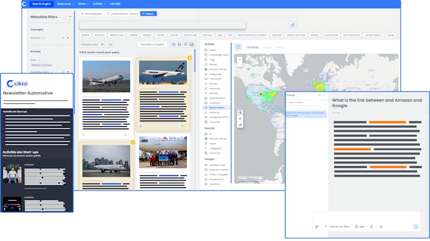
Task: Click the main search query field
Action: pos(163,25)
